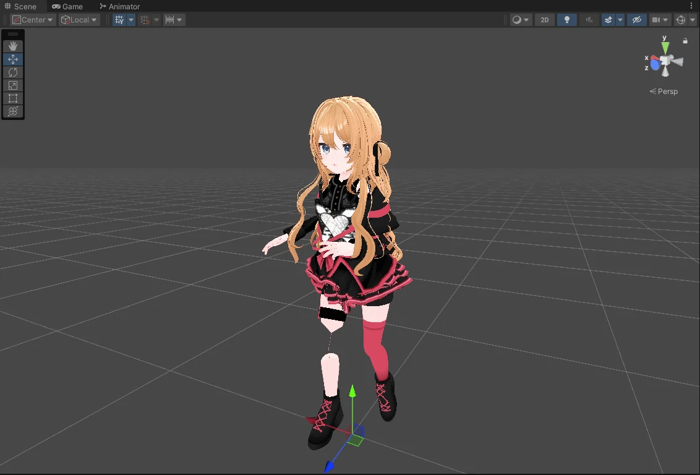700x475 pixels.
Task: Select the Rect Transform tool
Action: pos(12,98)
